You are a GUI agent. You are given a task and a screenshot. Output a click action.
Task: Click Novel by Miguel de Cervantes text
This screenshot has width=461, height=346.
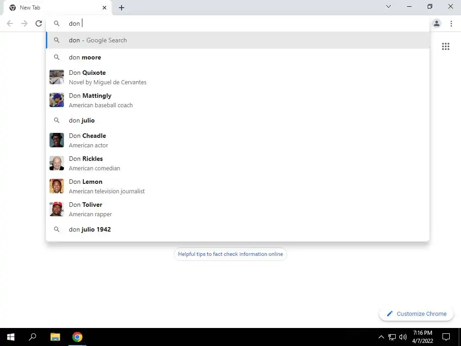click(x=108, y=82)
